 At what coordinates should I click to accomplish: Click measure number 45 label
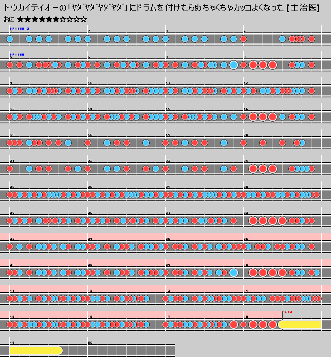point(12,317)
